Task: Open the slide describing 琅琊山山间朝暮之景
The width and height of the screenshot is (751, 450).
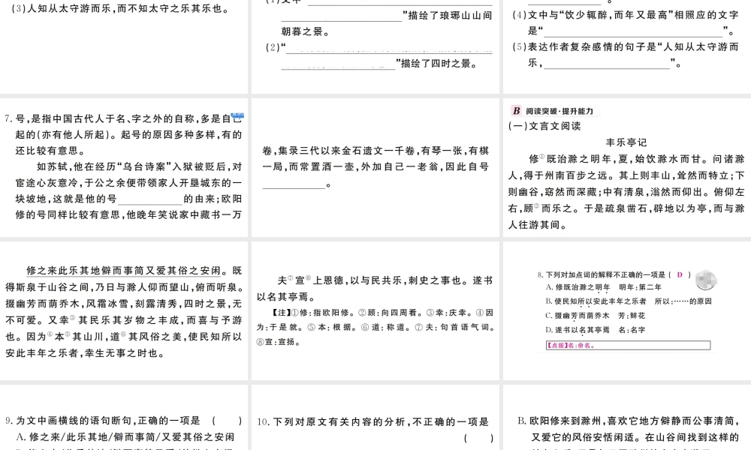Action: click(375, 46)
